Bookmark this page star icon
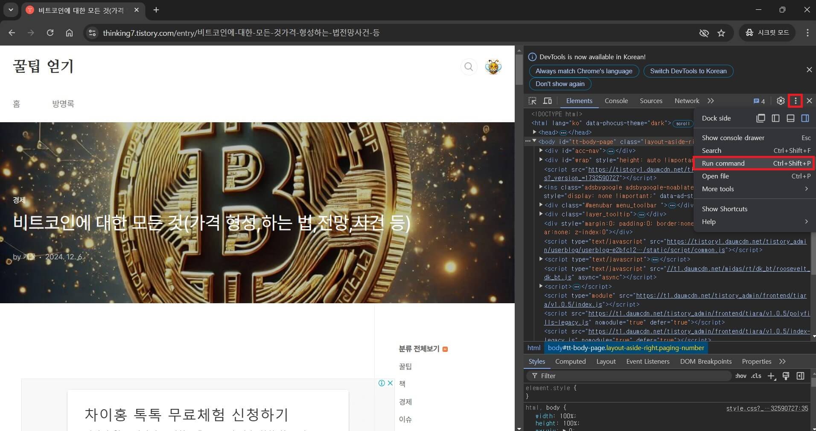The height and width of the screenshot is (431, 816). pos(721,33)
